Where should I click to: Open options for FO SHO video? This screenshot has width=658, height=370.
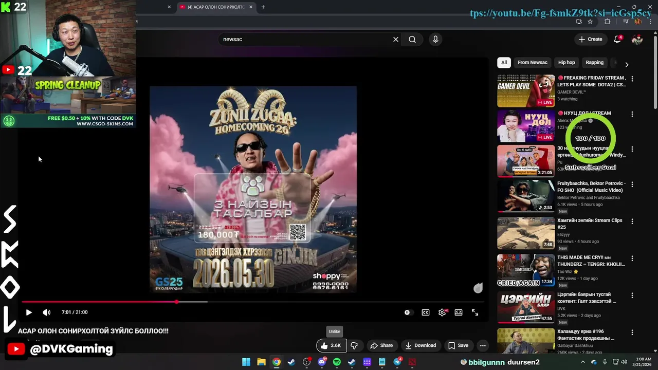(x=632, y=184)
